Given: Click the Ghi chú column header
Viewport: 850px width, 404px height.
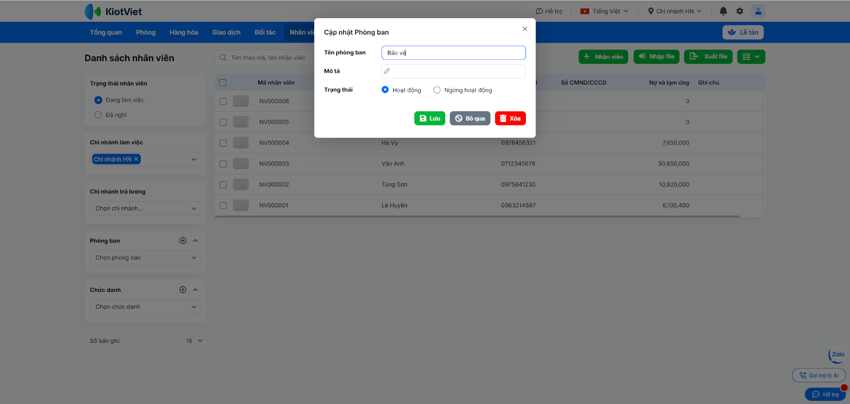Looking at the screenshot, I should 709,83.
